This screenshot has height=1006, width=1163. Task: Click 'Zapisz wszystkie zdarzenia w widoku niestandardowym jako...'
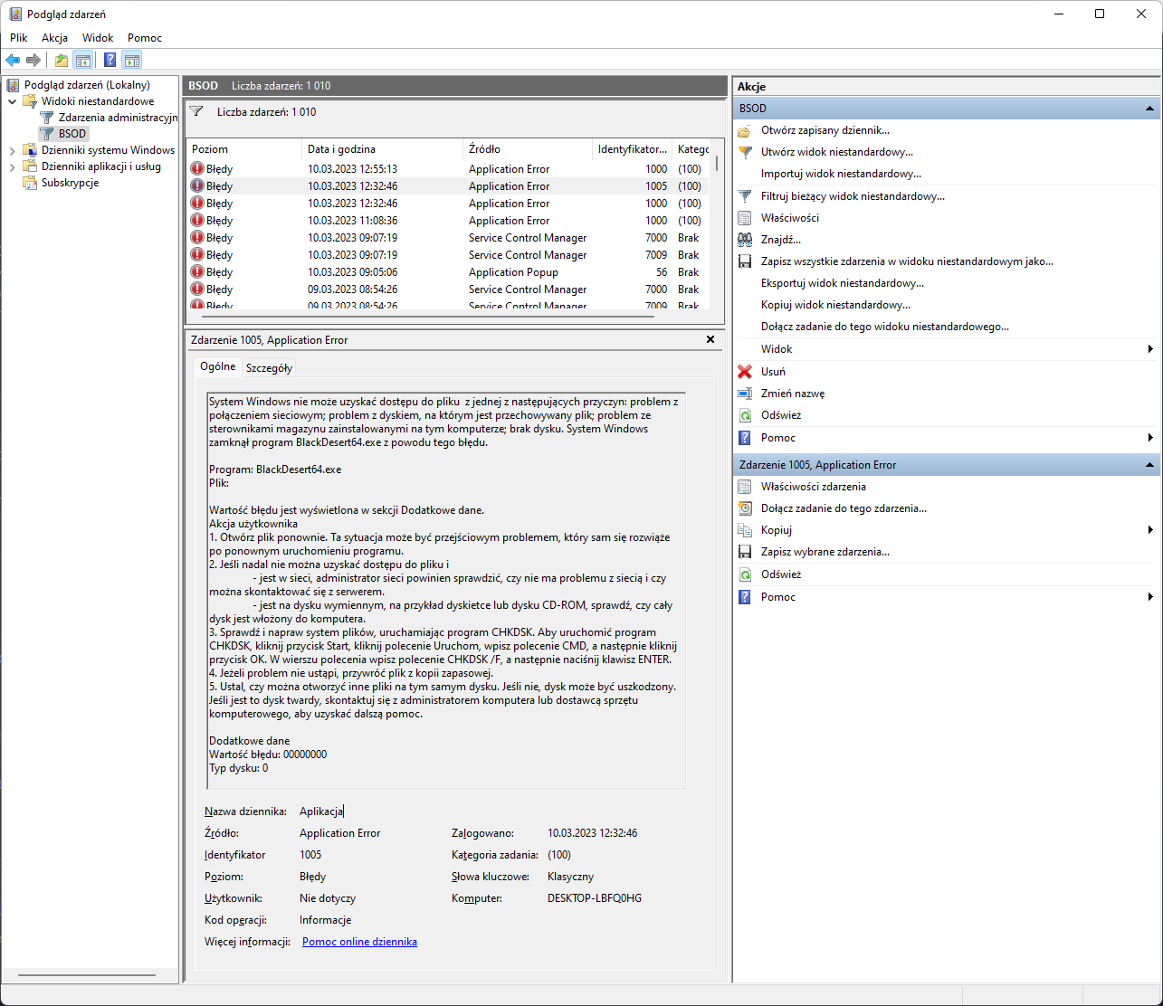point(907,261)
